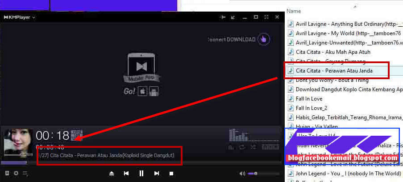Seek using the playback progress bar
The height and width of the screenshot is (182, 403).
141,162
